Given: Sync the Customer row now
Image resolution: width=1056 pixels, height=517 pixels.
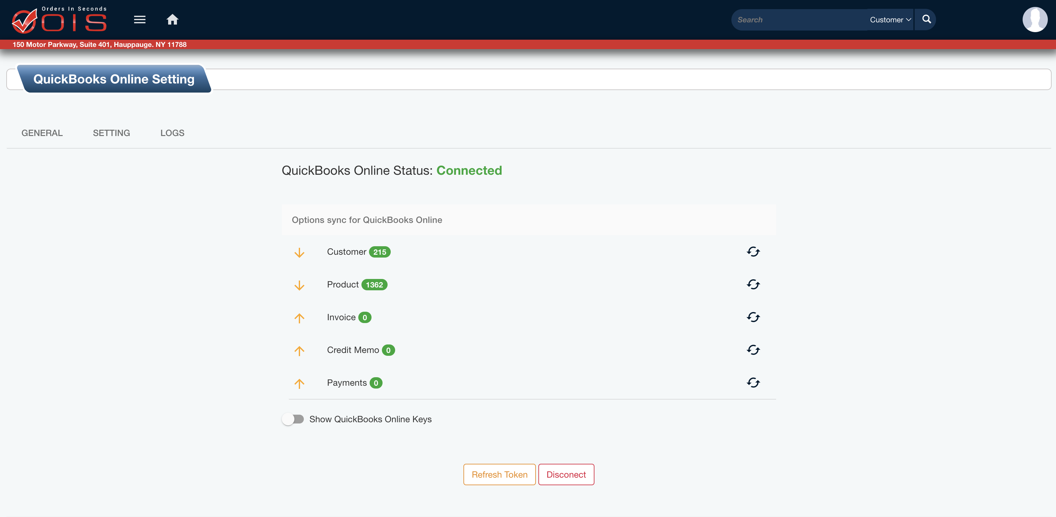Looking at the screenshot, I should pos(753,252).
